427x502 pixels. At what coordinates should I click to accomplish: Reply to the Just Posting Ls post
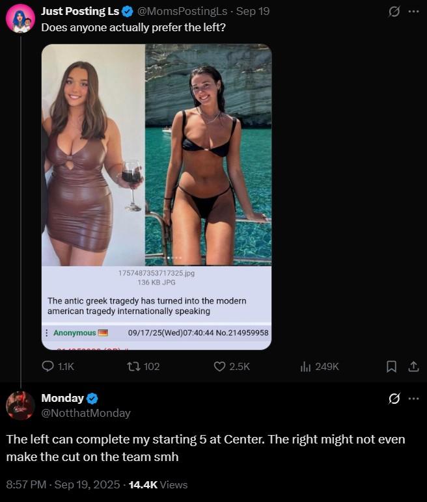tap(48, 367)
